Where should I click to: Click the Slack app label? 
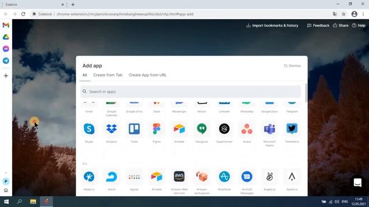click(x=157, y=112)
